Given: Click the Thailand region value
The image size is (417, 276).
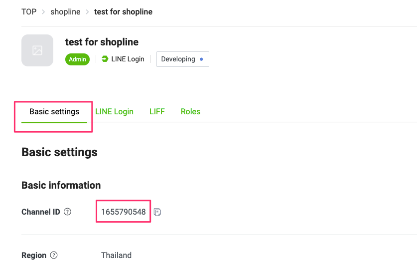Looking at the screenshot, I should click(116, 255).
